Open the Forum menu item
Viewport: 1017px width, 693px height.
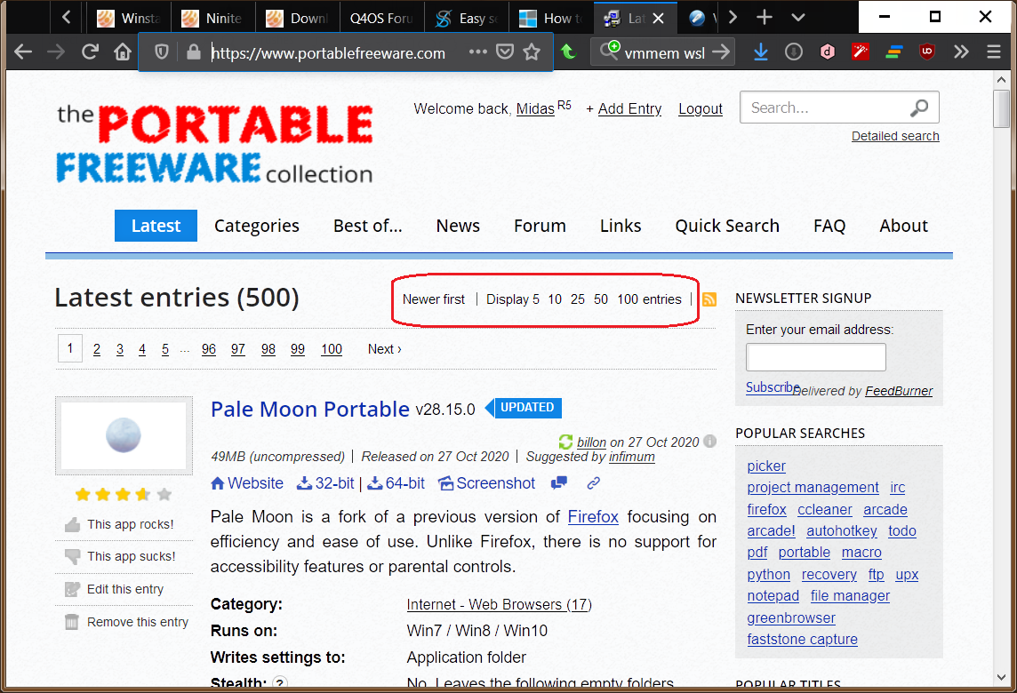coord(540,226)
